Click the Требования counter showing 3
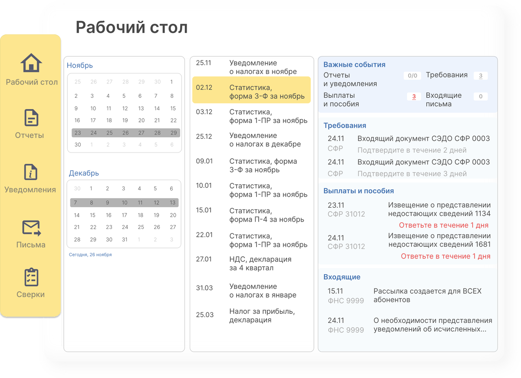Screen dimensions: 521x378 (x=481, y=76)
